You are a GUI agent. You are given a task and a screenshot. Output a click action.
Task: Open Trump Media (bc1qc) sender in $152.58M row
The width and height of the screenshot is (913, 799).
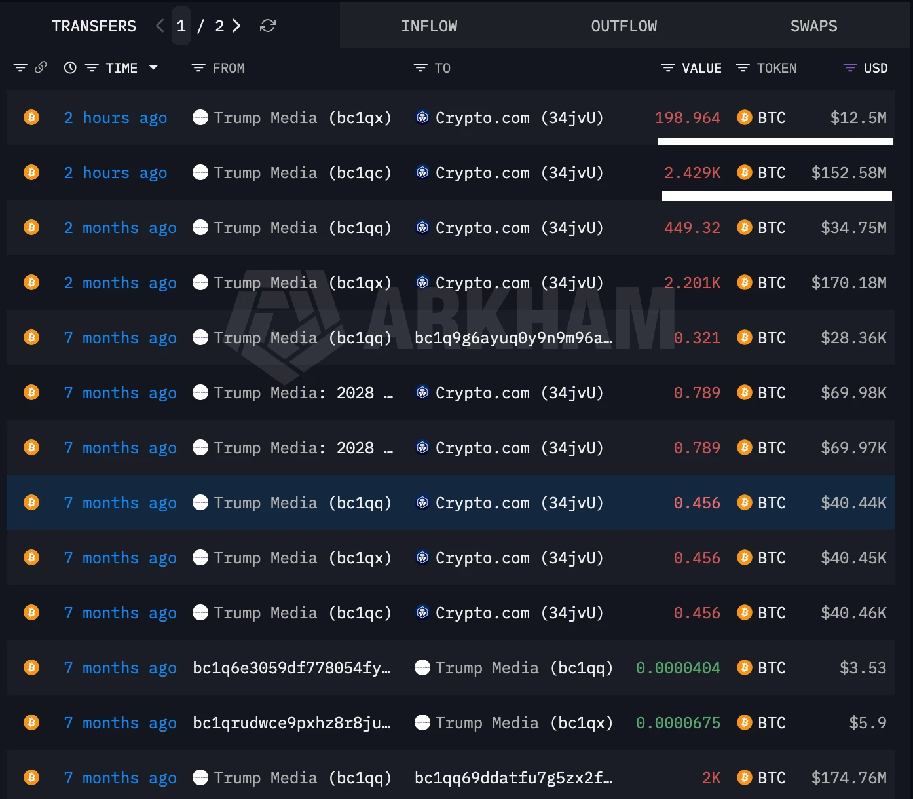(303, 173)
